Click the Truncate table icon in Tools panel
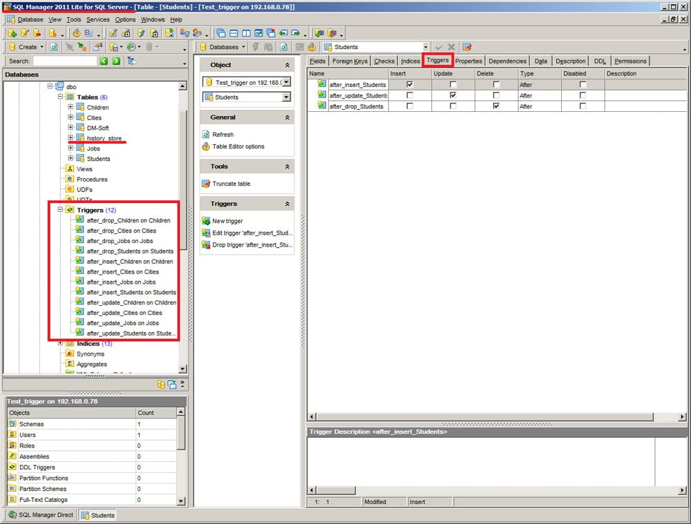691x524 pixels. (205, 184)
